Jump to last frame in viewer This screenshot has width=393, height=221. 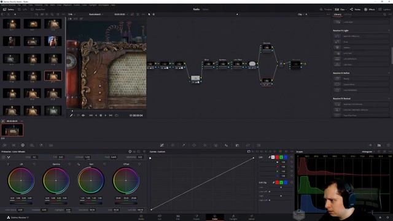111,115
